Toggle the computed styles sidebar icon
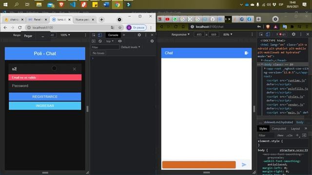This screenshot has height=175, width=312. pyautogui.click(x=304, y=135)
